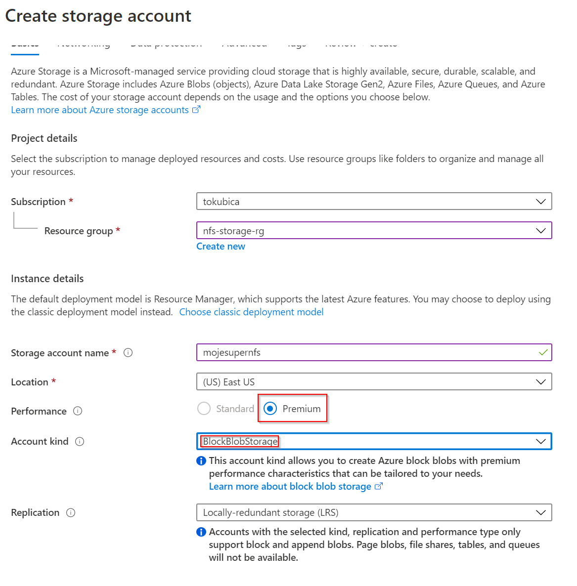The width and height of the screenshot is (577, 586).
Task: Click the Replication info icon
Action: (71, 513)
